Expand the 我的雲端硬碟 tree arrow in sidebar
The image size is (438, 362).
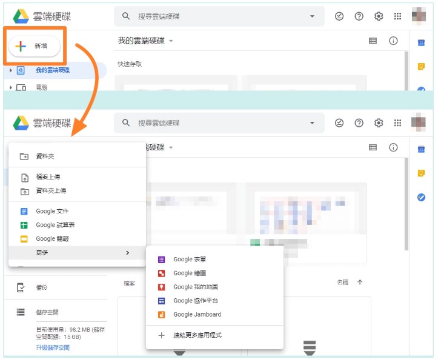tap(11, 70)
